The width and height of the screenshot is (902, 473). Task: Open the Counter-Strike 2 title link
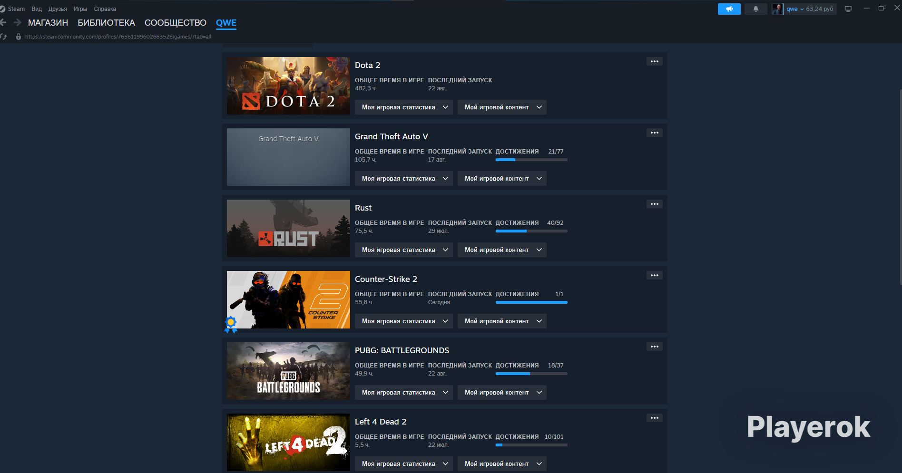(386, 279)
